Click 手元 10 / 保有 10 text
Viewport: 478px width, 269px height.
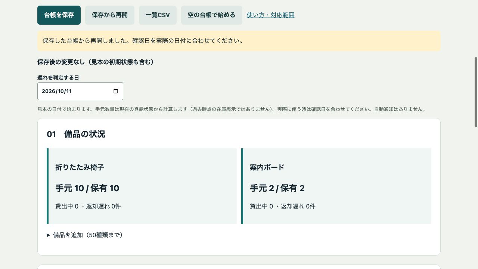click(87, 188)
